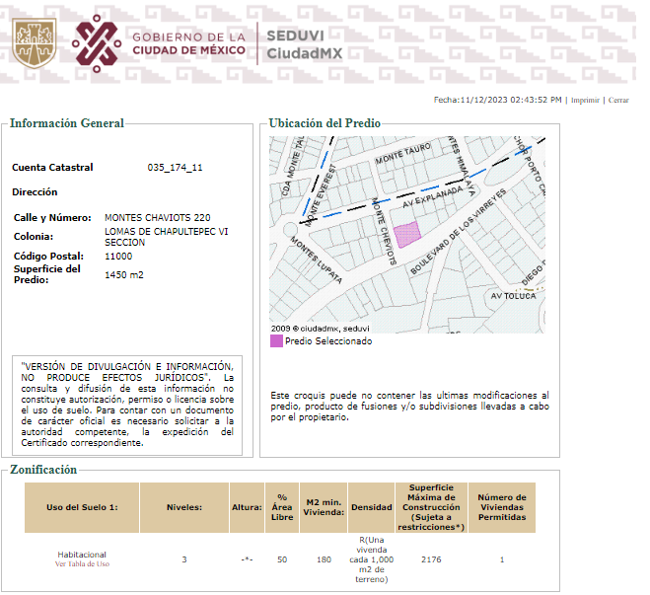Click the Imprimir link
Image resolution: width=650 pixels, height=595 pixels.
(585, 100)
